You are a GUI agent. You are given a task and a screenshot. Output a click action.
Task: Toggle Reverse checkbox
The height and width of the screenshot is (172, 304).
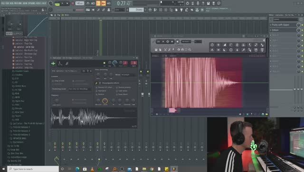tap(96, 94)
